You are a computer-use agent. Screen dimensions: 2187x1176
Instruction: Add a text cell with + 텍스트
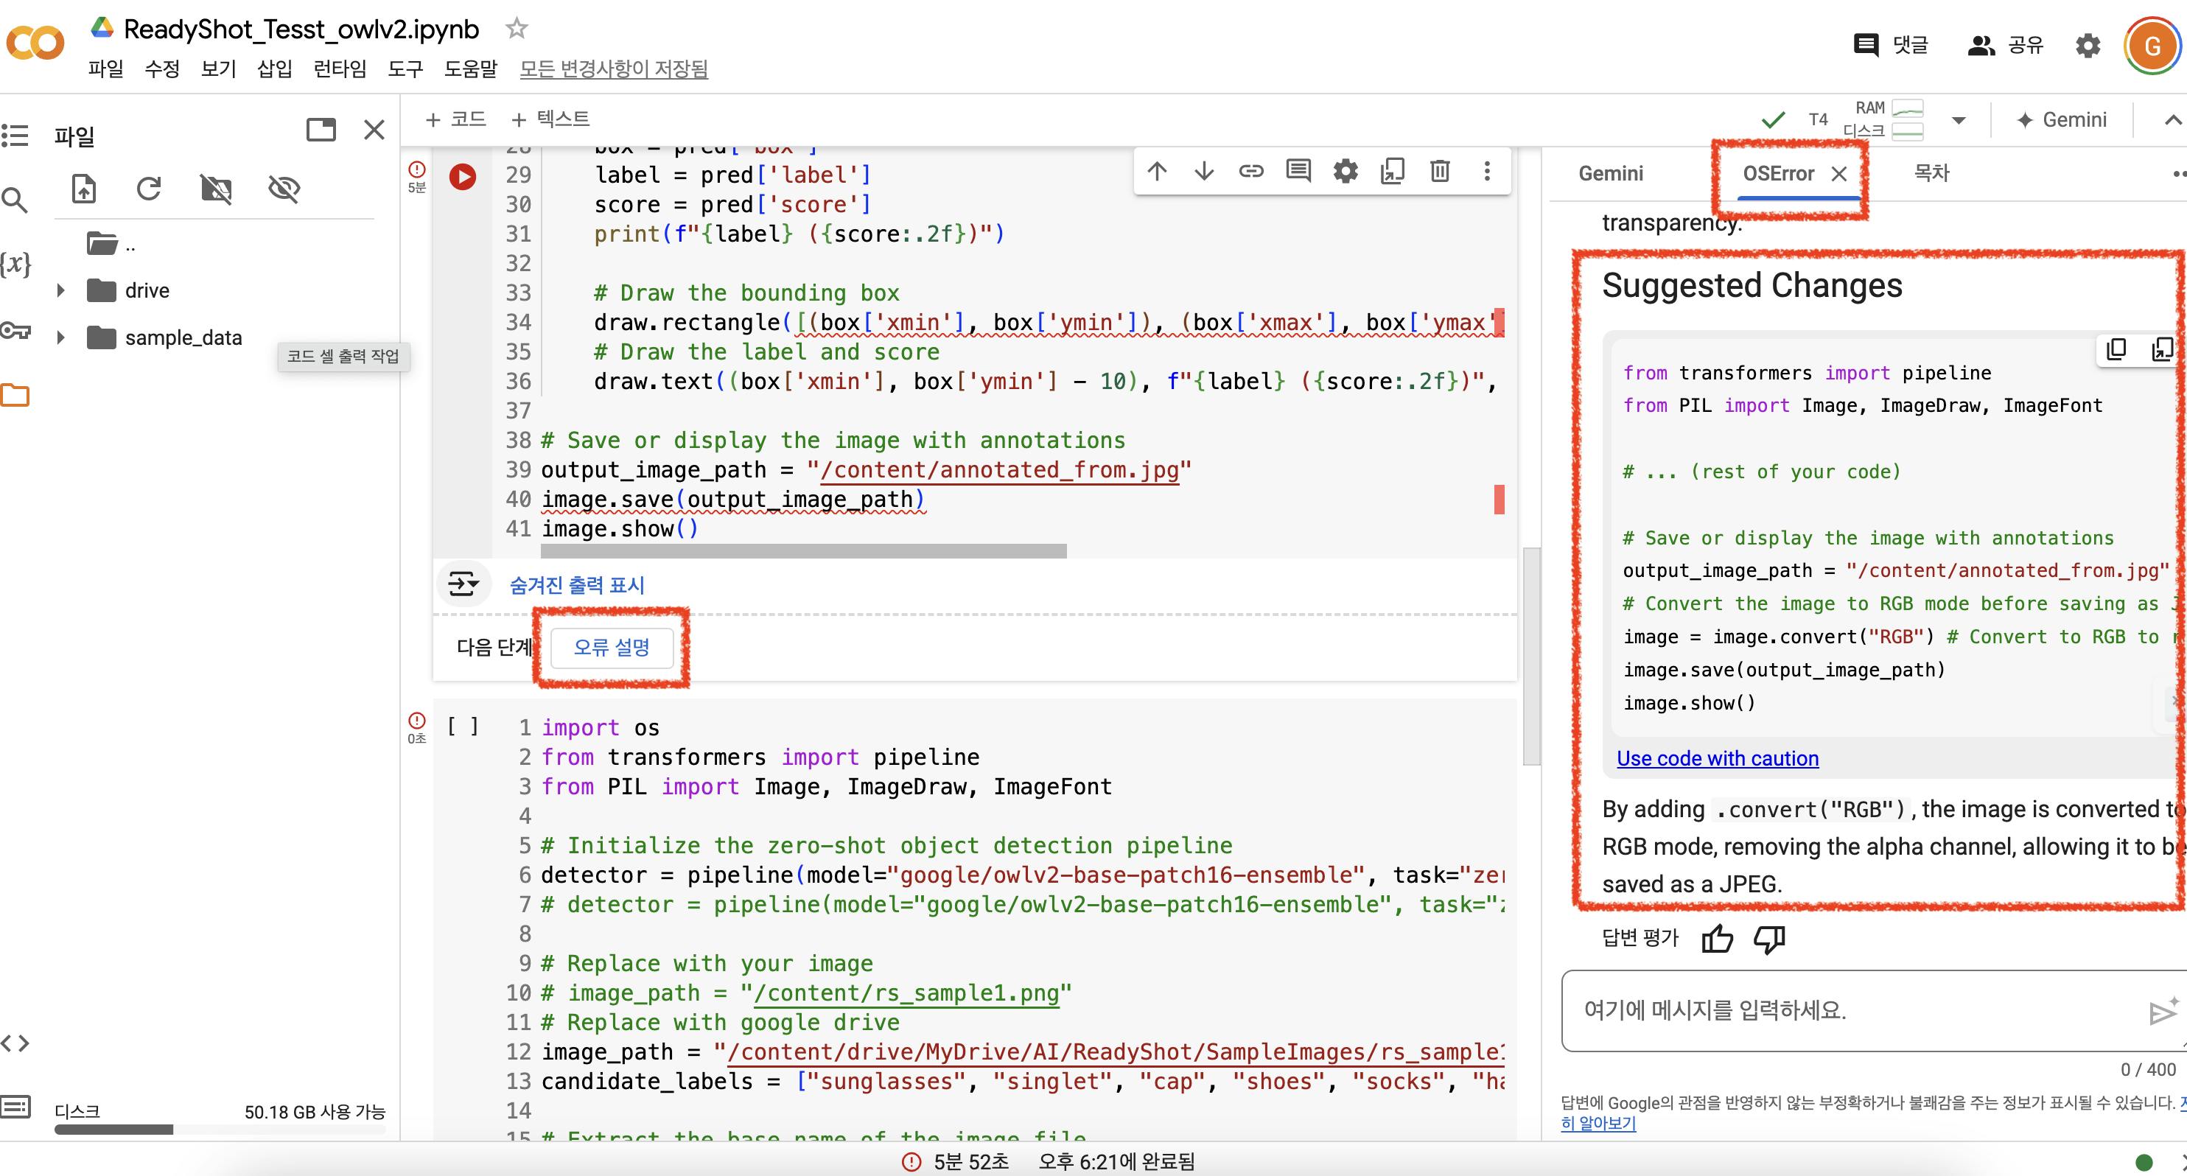(549, 119)
